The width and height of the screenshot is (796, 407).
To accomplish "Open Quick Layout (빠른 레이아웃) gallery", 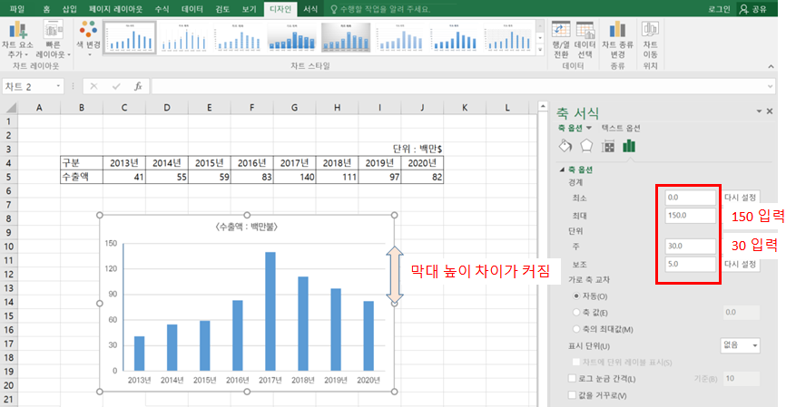I will click(53, 40).
